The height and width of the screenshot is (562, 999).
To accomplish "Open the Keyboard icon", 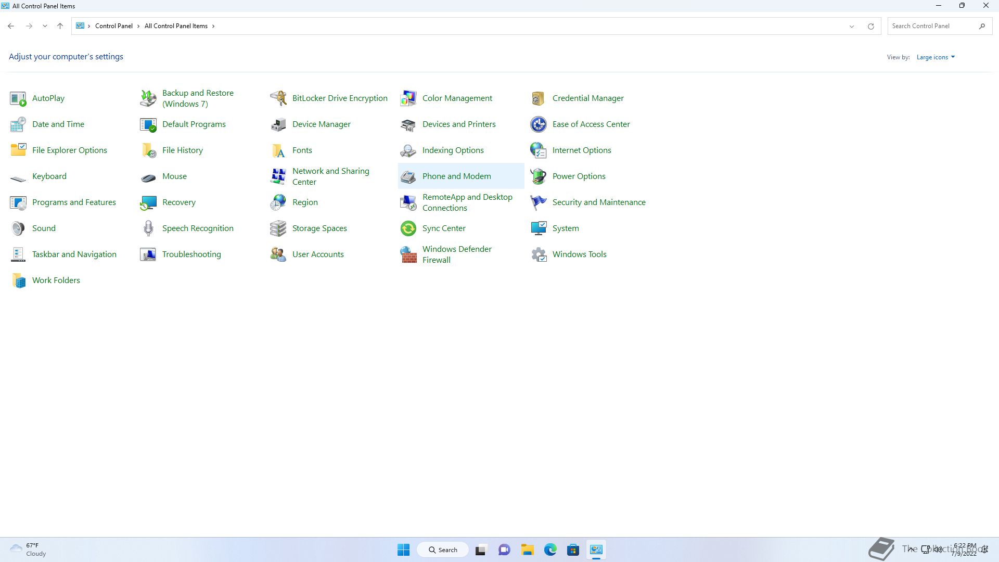I will (x=18, y=178).
